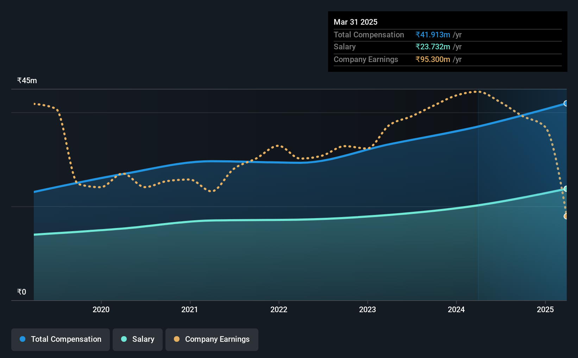The width and height of the screenshot is (578, 358).
Task: Click the 2020 x-axis label
Action: click(101, 309)
